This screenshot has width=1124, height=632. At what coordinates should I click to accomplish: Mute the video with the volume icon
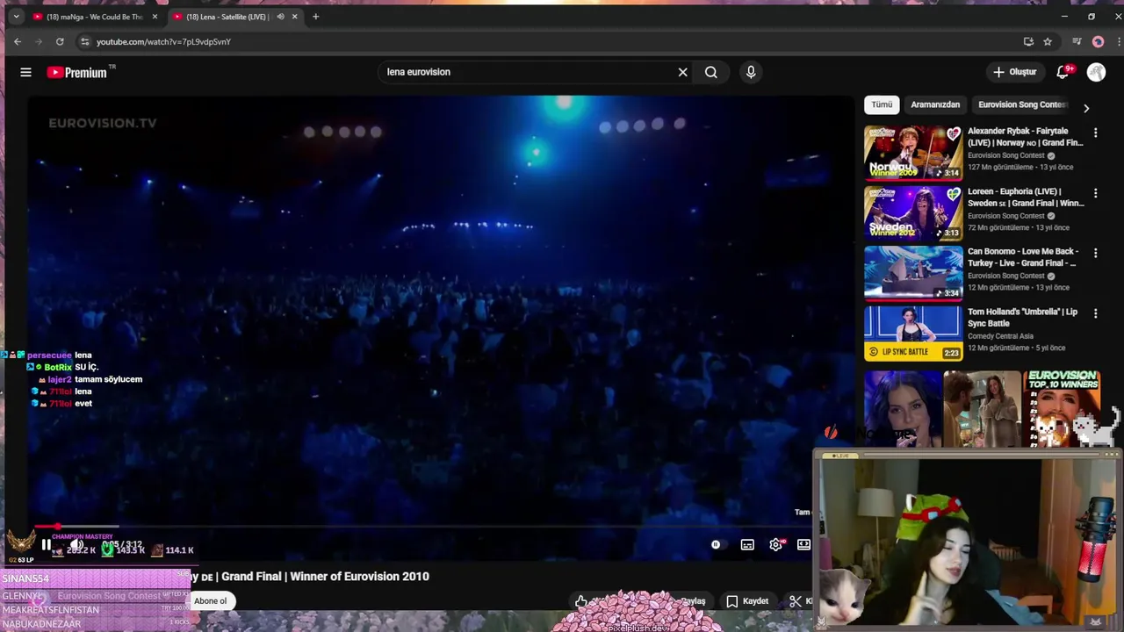76,545
